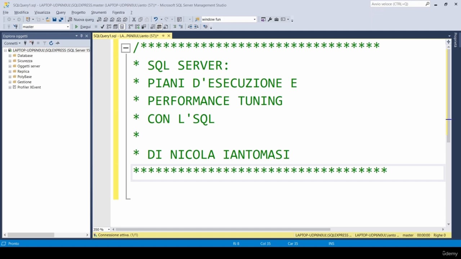
Task: Click Disconnect plug icon in Esplora oggetti
Action: pos(31,43)
